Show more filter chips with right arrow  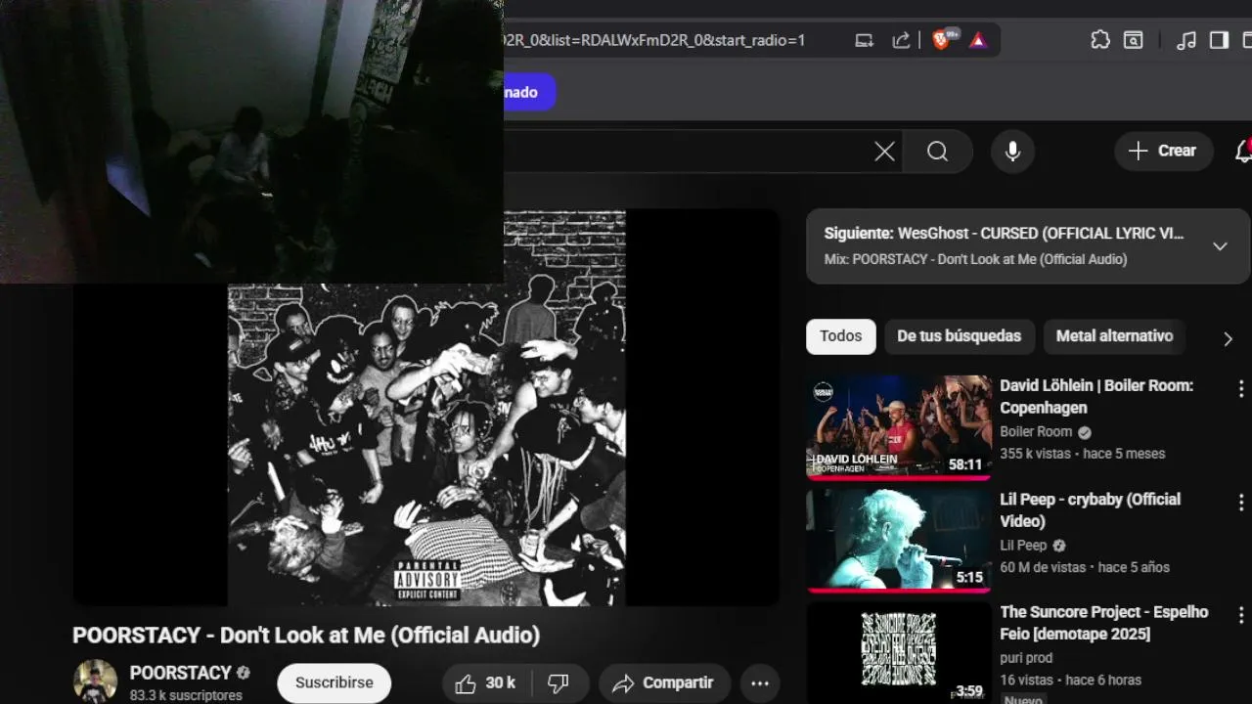[1228, 339]
